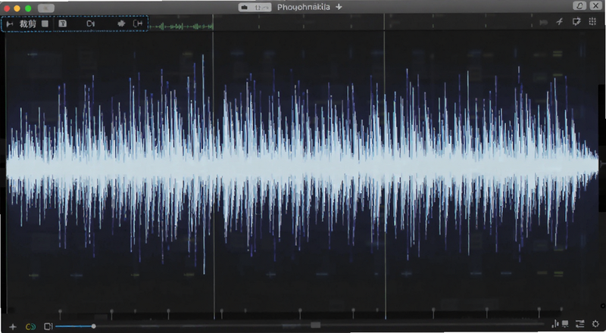606x333 pixels.
Task: Click the gray button beside the traffic lights
Action: (x=46, y=8)
